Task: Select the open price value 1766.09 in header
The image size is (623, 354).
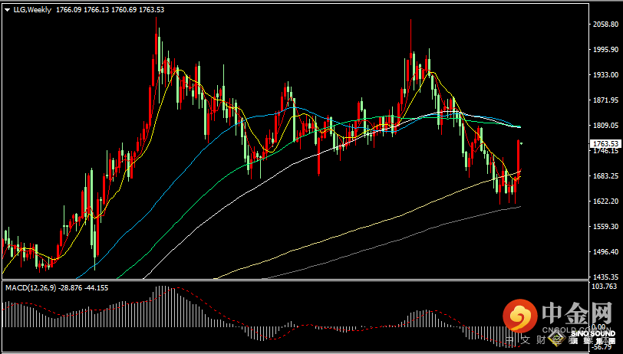Action: 69,10
